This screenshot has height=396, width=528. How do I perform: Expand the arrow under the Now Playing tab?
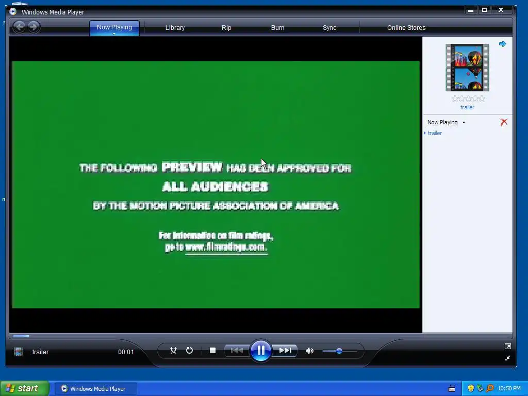pyautogui.click(x=114, y=34)
